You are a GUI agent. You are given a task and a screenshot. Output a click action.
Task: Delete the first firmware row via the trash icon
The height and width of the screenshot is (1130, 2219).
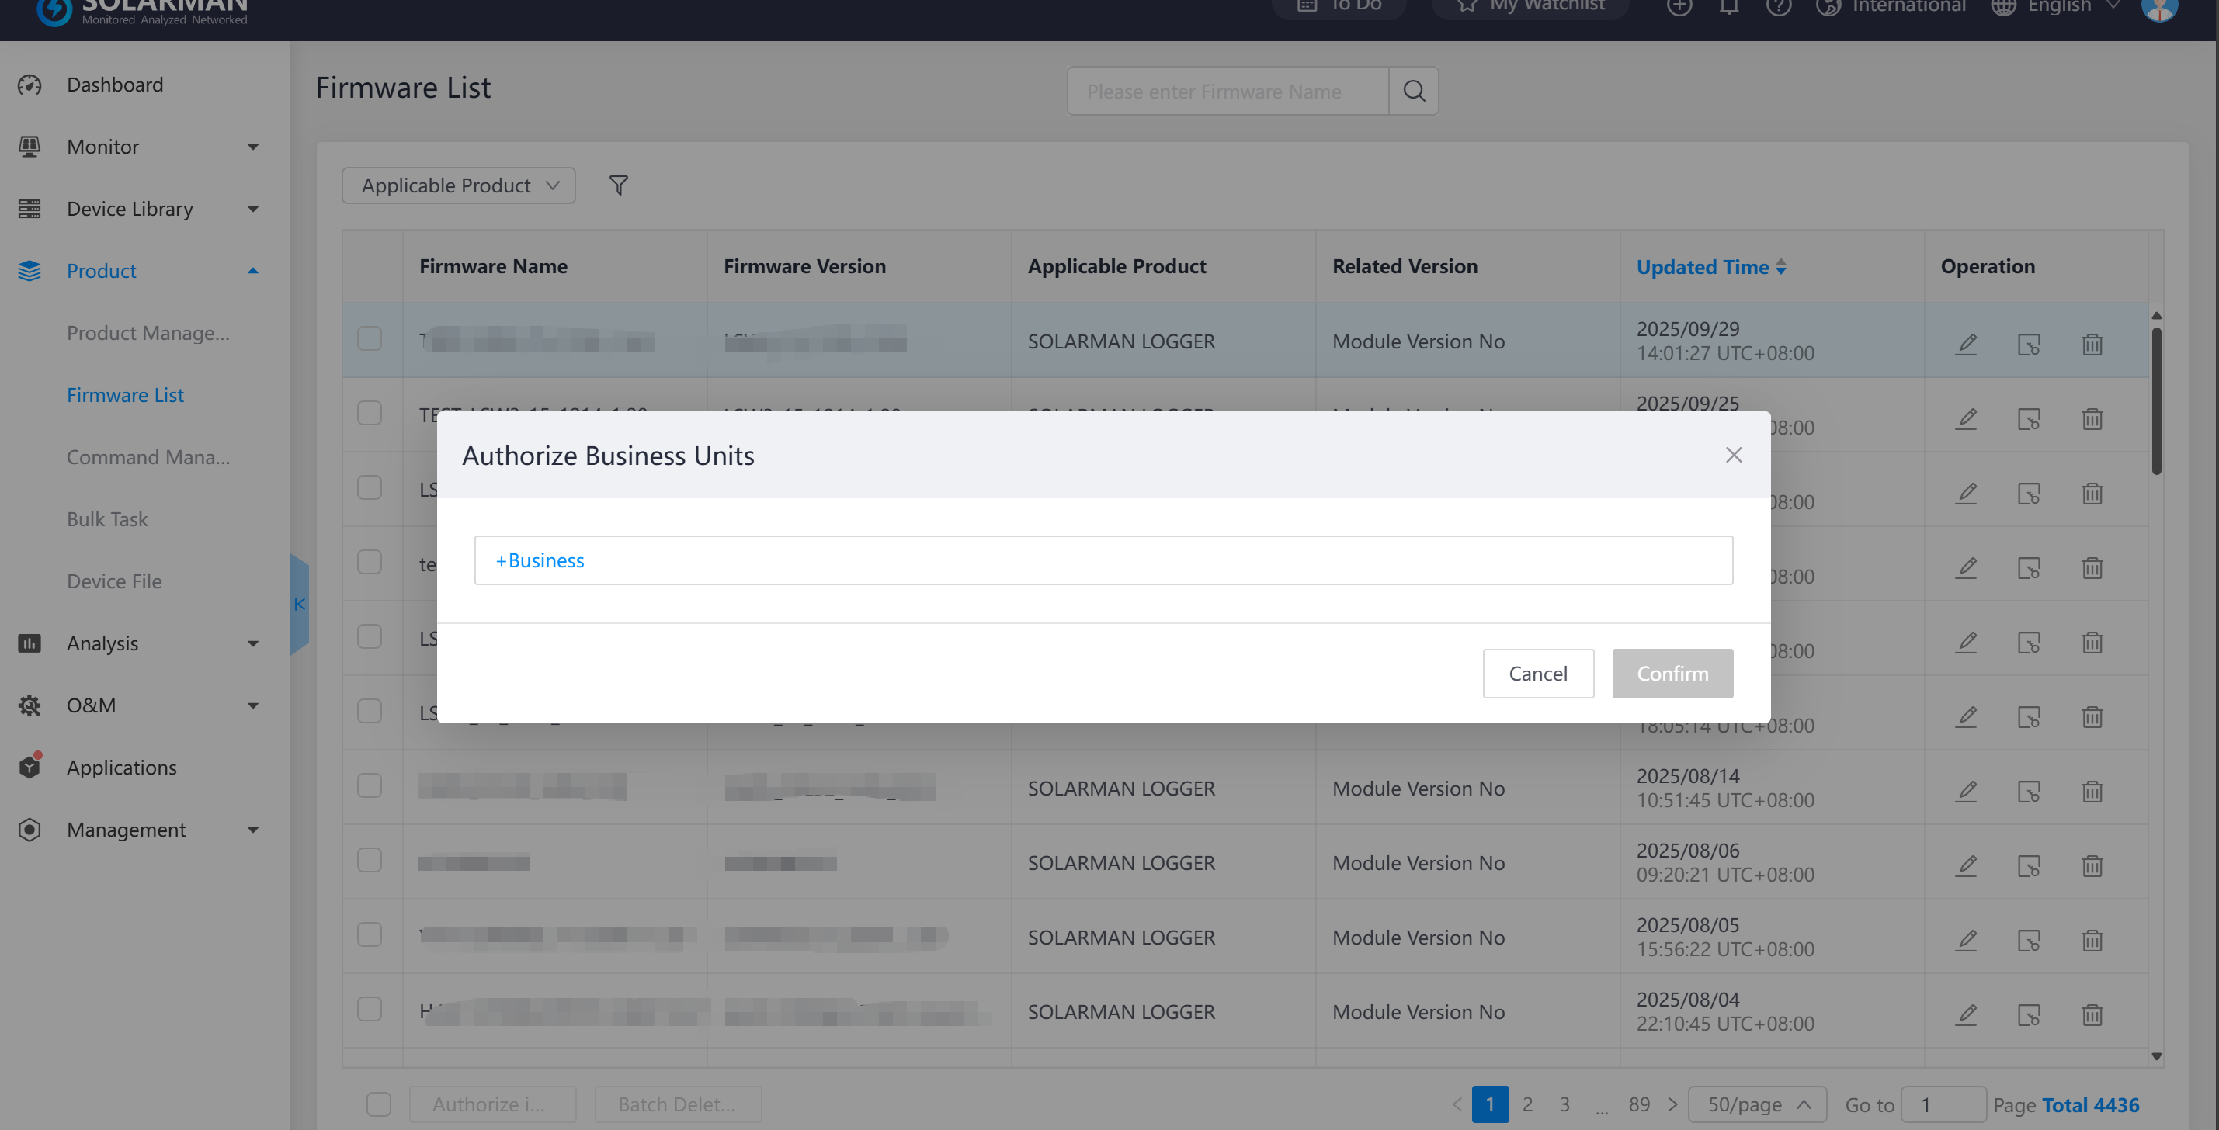(2092, 345)
